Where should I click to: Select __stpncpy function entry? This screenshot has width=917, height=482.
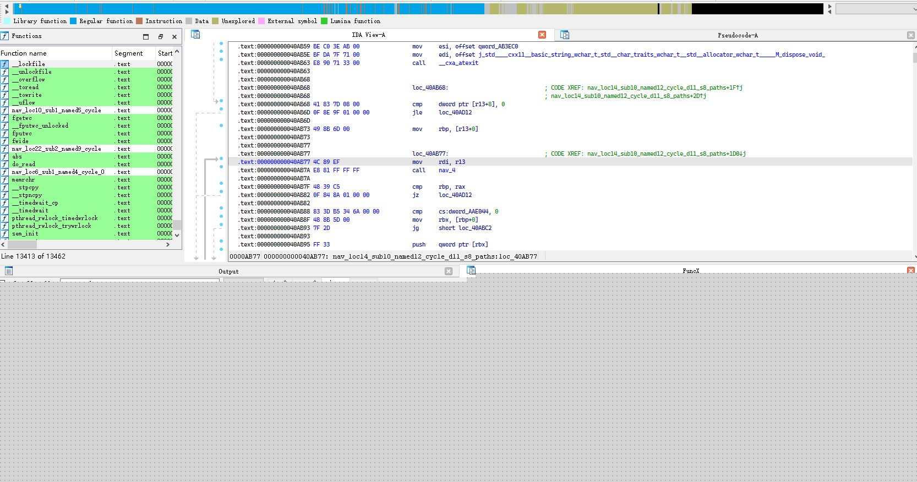[x=86, y=195]
